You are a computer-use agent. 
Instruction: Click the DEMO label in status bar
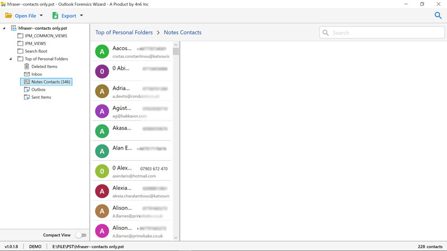[x=35, y=247]
